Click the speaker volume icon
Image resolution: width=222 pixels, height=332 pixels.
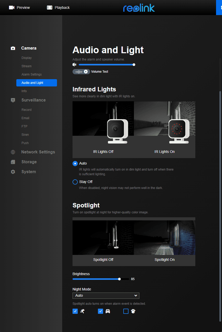[x=75, y=65]
